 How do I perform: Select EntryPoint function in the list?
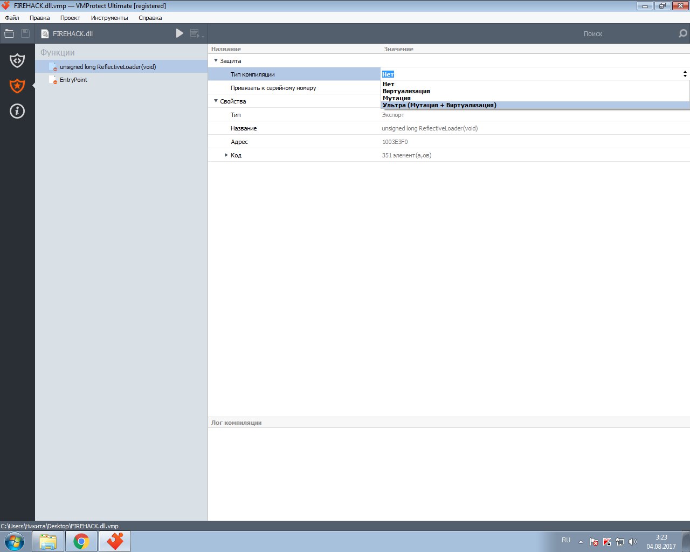pos(73,80)
